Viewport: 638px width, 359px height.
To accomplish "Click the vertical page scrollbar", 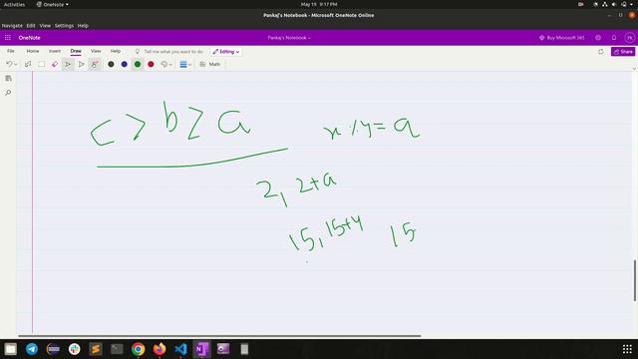I will 634,280.
